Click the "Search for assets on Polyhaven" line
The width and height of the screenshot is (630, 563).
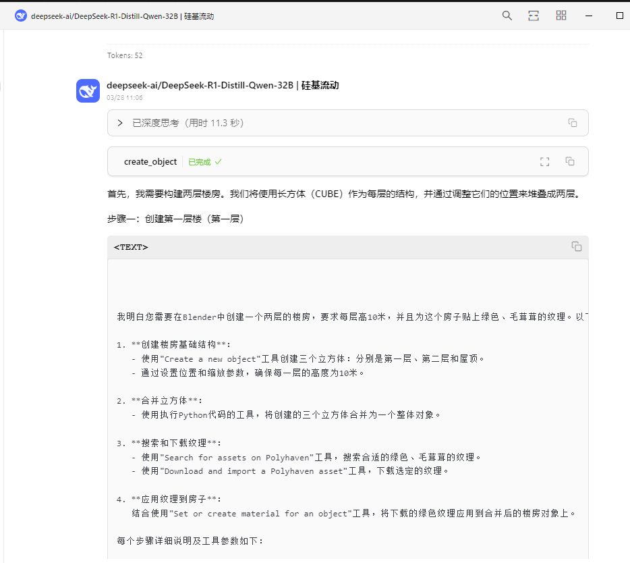point(306,457)
